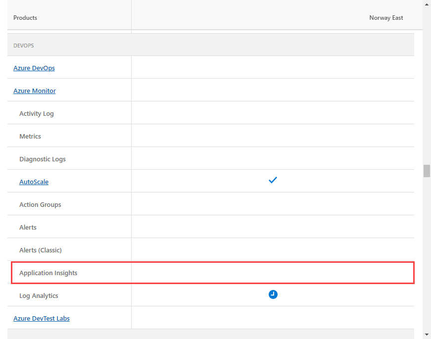Select the Activity Log row label
The height and width of the screenshot is (339, 431).
37,113
